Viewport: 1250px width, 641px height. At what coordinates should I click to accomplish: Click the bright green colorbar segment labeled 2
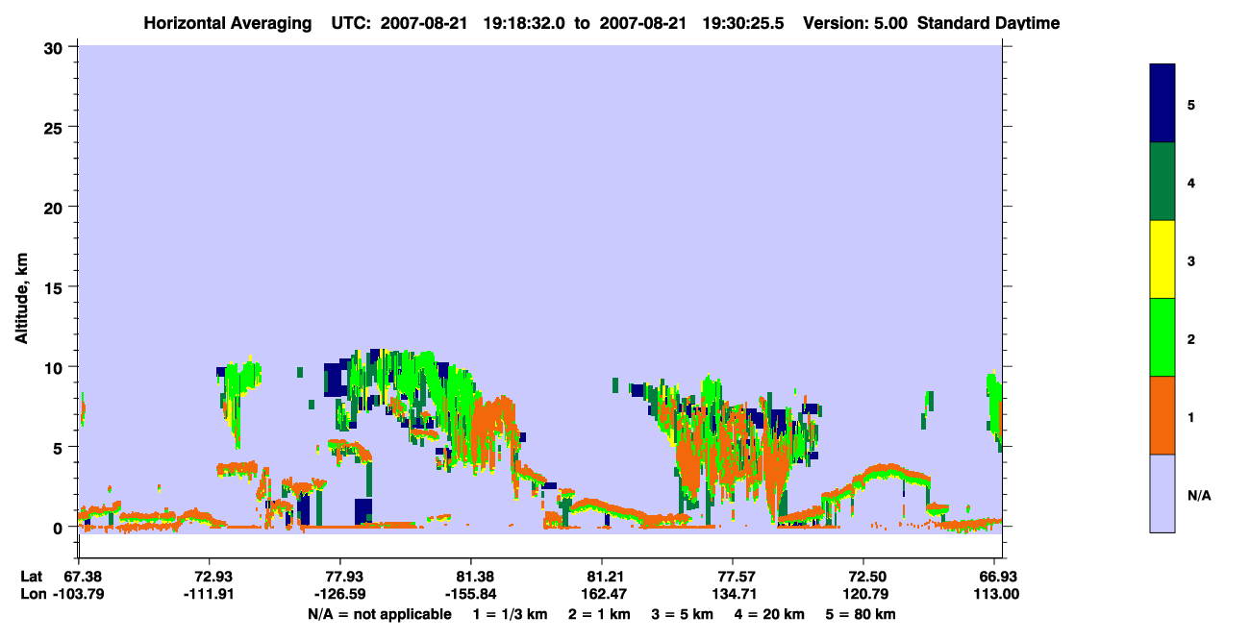1162,337
